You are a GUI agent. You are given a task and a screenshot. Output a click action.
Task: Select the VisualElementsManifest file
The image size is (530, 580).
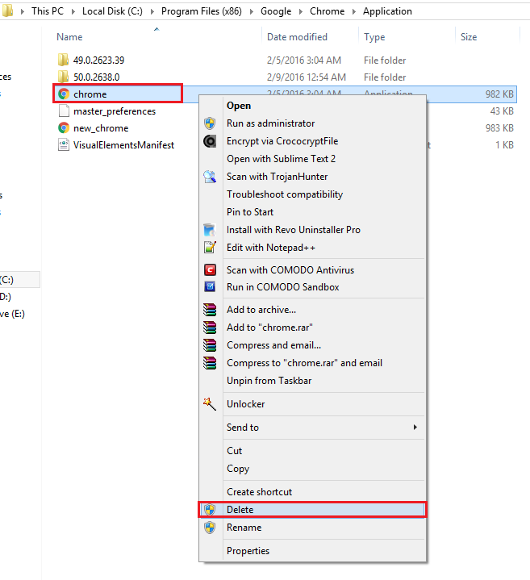(x=123, y=145)
